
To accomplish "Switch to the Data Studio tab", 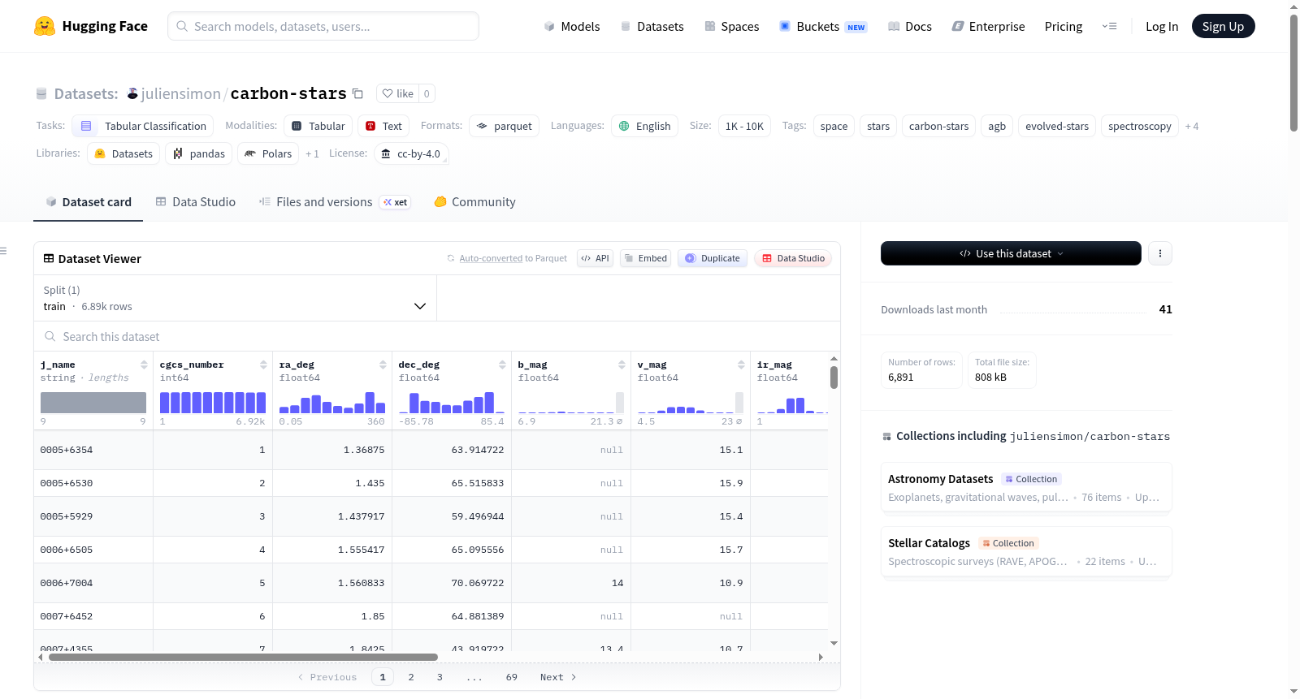I will click(x=196, y=201).
